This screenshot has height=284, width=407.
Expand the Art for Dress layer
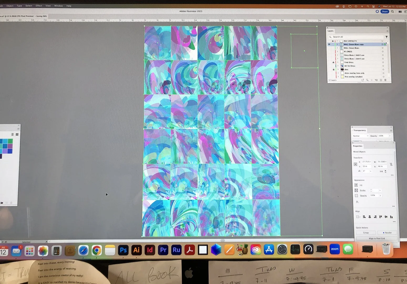click(x=338, y=66)
